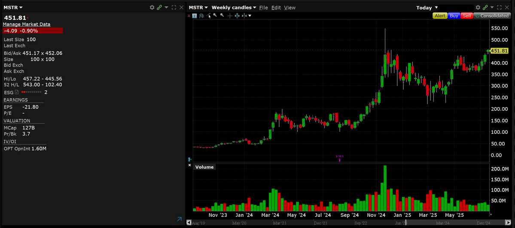Click the EARNINGS section header
The width and height of the screenshot is (515, 228).
point(16,100)
